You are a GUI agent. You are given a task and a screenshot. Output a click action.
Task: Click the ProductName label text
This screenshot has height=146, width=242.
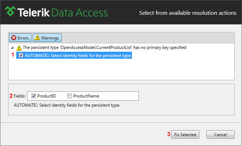pyautogui.click(x=86, y=96)
